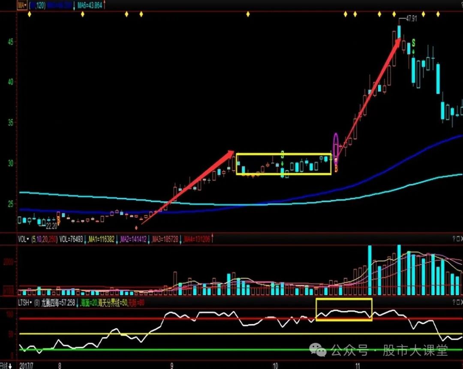Click the help icon in VOL panel
463x369 pixels.
coord(454,239)
